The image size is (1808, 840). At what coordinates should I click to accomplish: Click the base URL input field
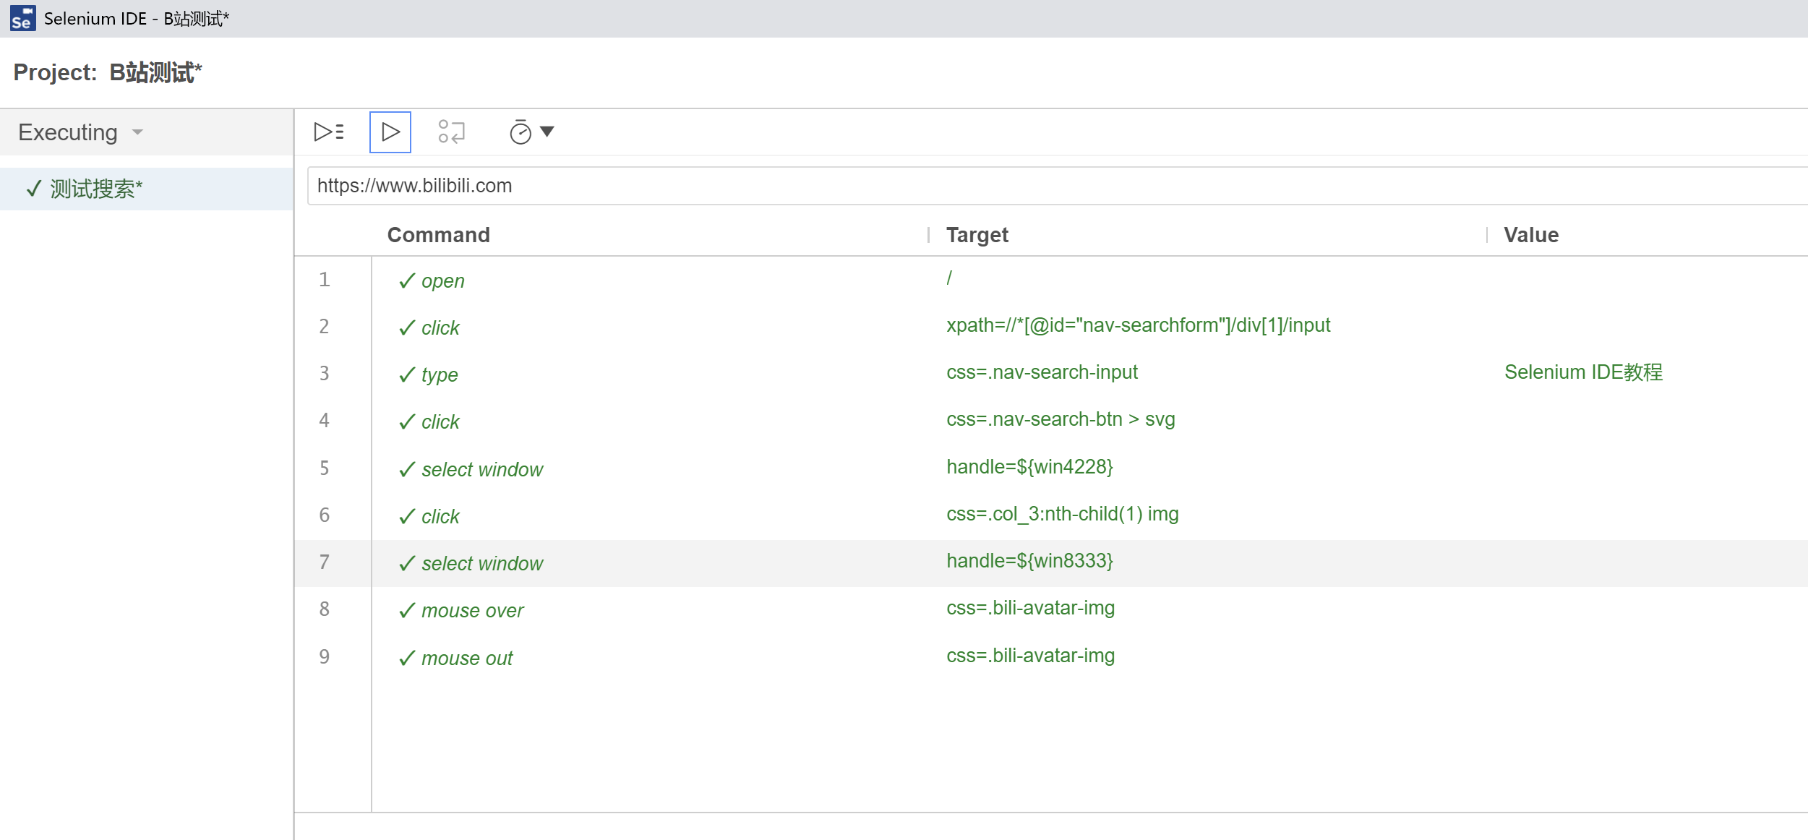pos(1012,186)
